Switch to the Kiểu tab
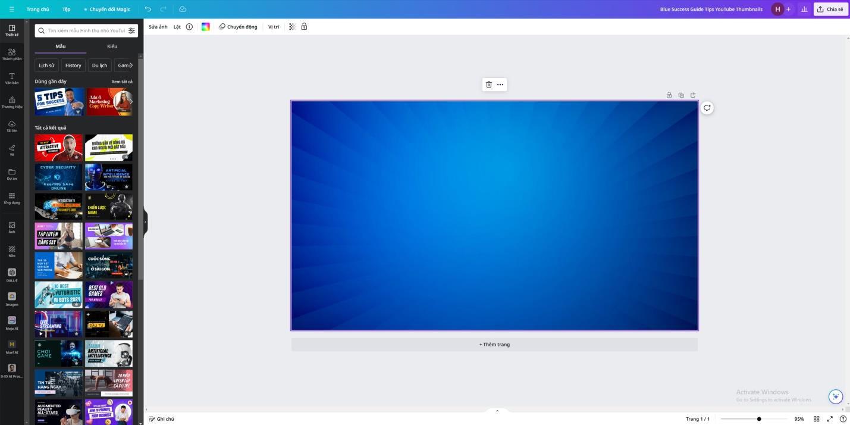 tap(112, 46)
